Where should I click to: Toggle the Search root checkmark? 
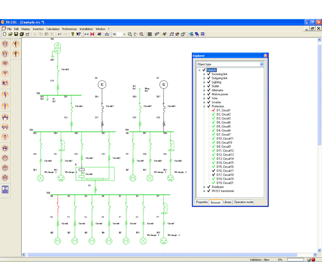[204, 70]
